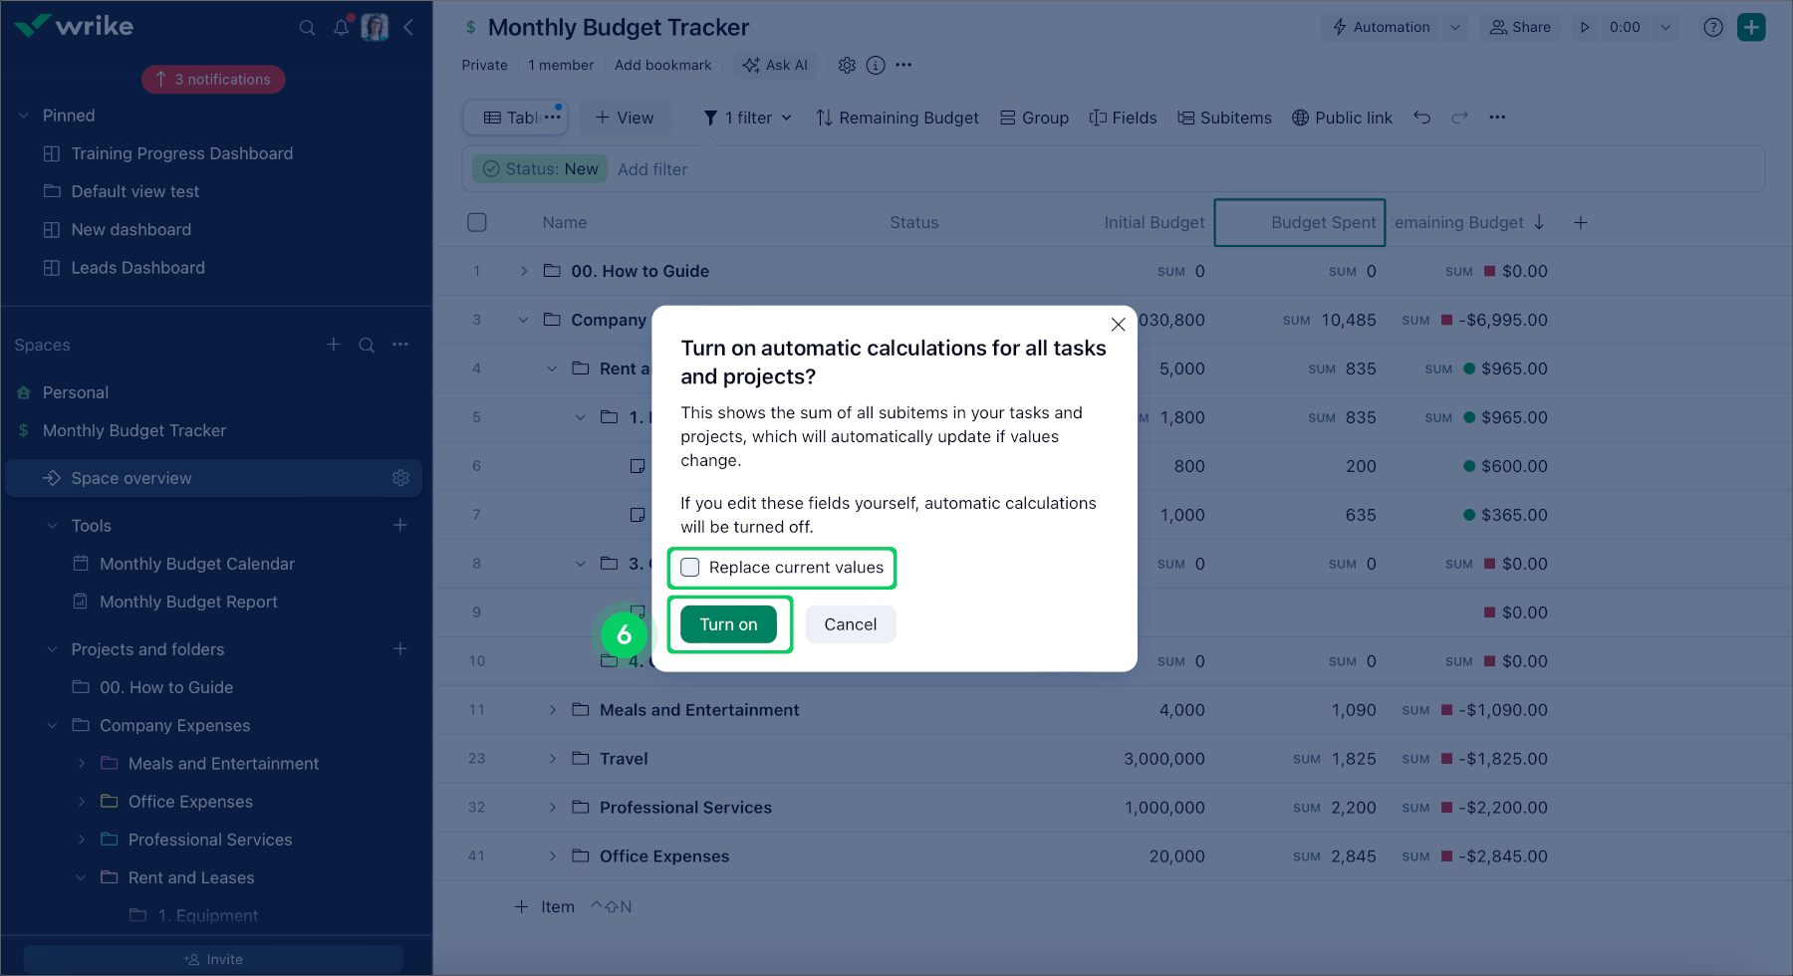
Task: Start the timer with the play icon
Action: coord(1585,27)
